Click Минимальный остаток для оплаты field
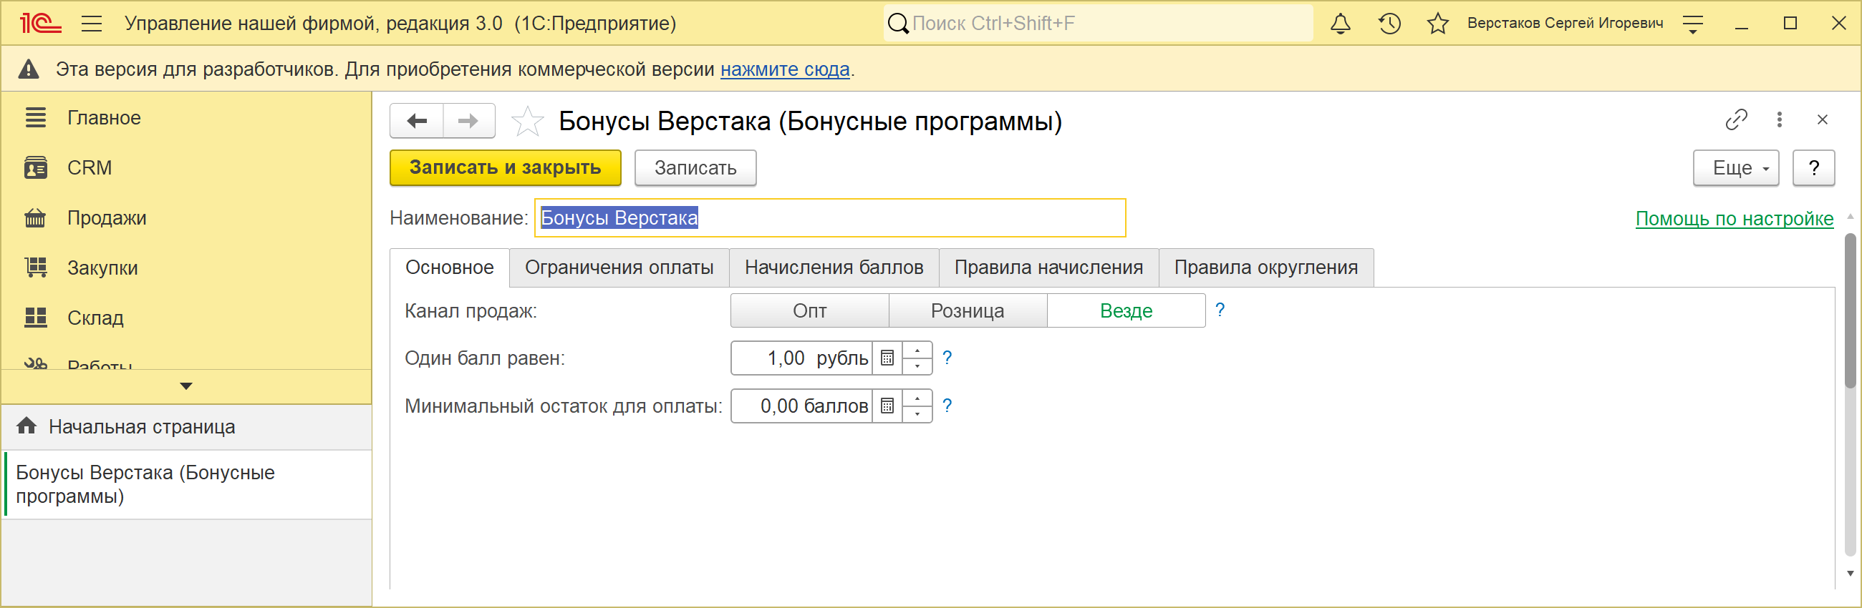The height and width of the screenshot is (608, 1862). [x=801, y=406]
